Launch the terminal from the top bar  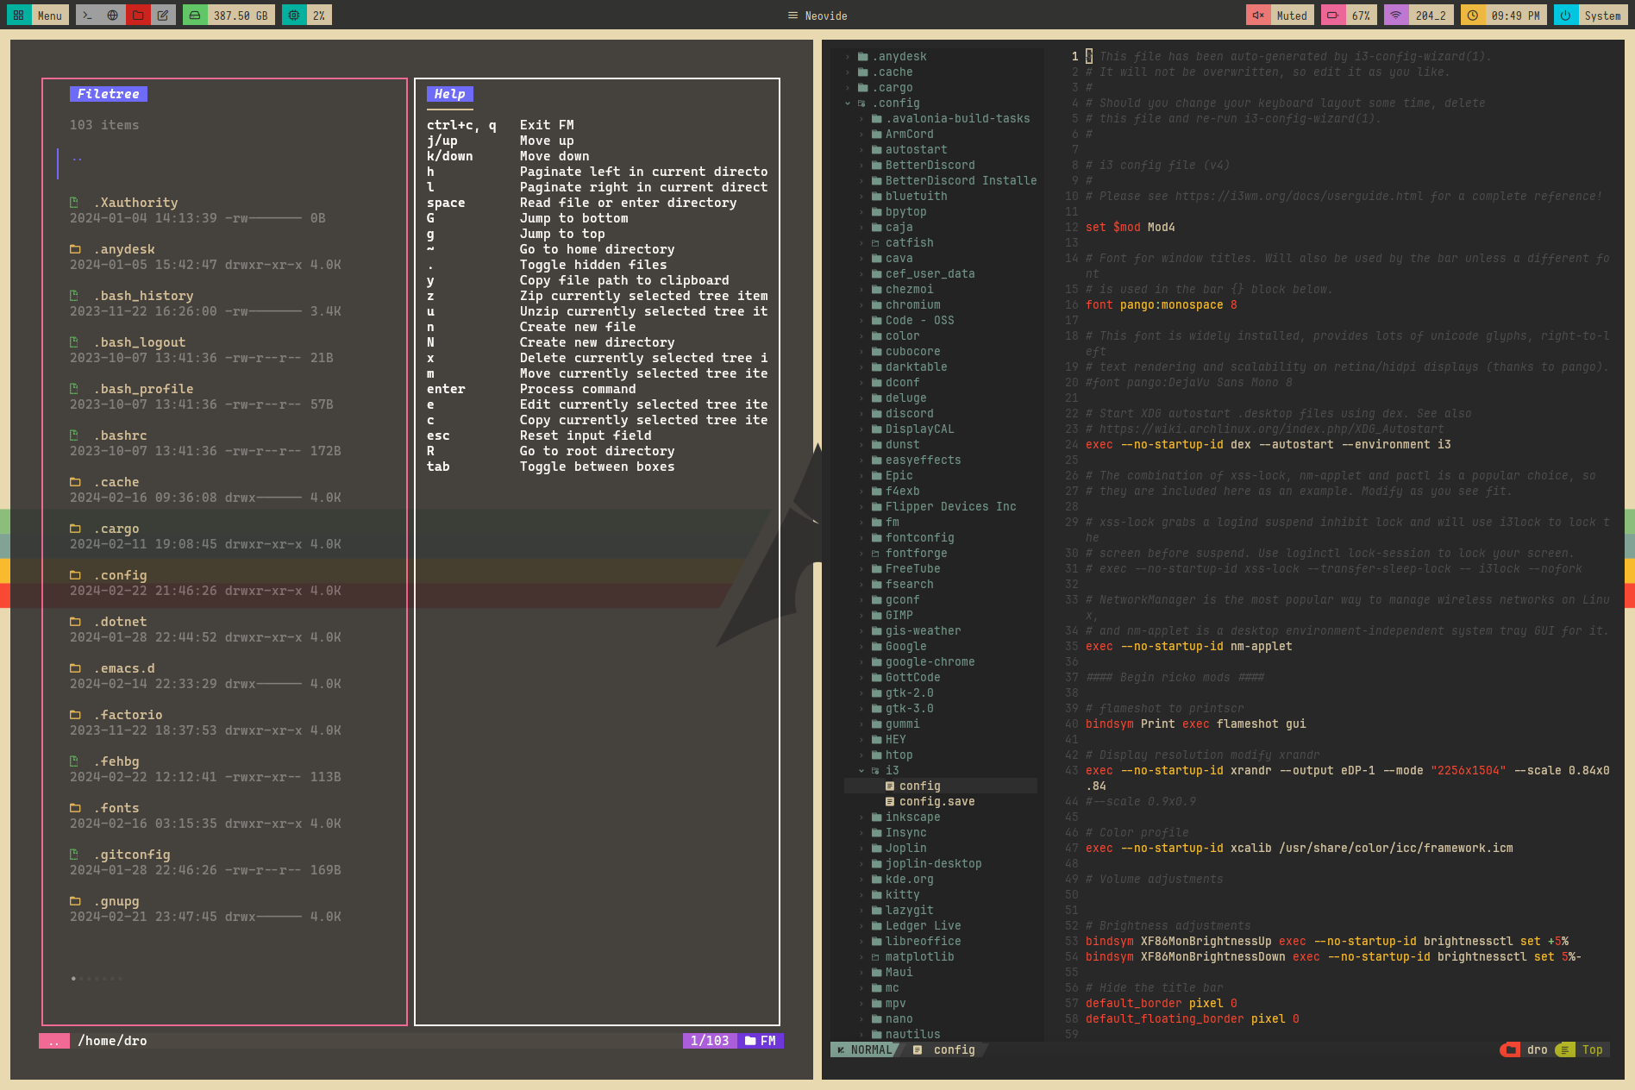point(87,16)
